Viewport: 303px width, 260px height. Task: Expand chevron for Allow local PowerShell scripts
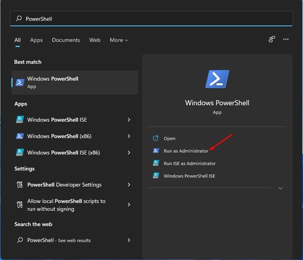point(129,205)
